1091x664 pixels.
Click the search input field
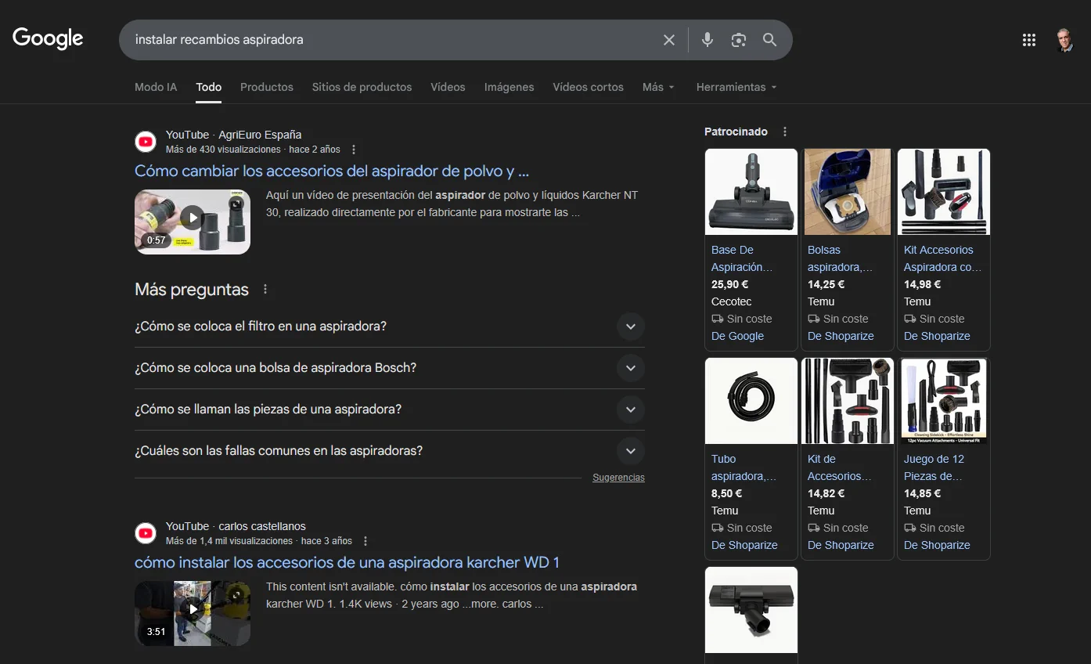pyautogui.click(x=391, y=40)
